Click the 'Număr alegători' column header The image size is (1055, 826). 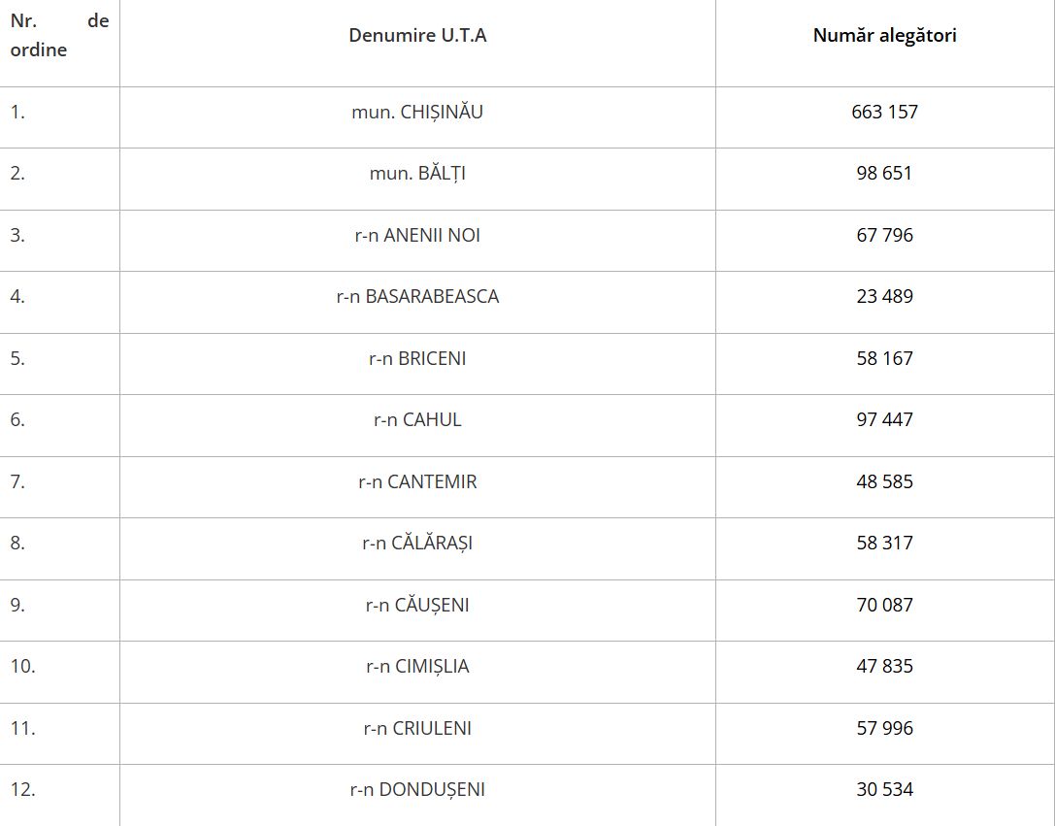pos(885,35)
